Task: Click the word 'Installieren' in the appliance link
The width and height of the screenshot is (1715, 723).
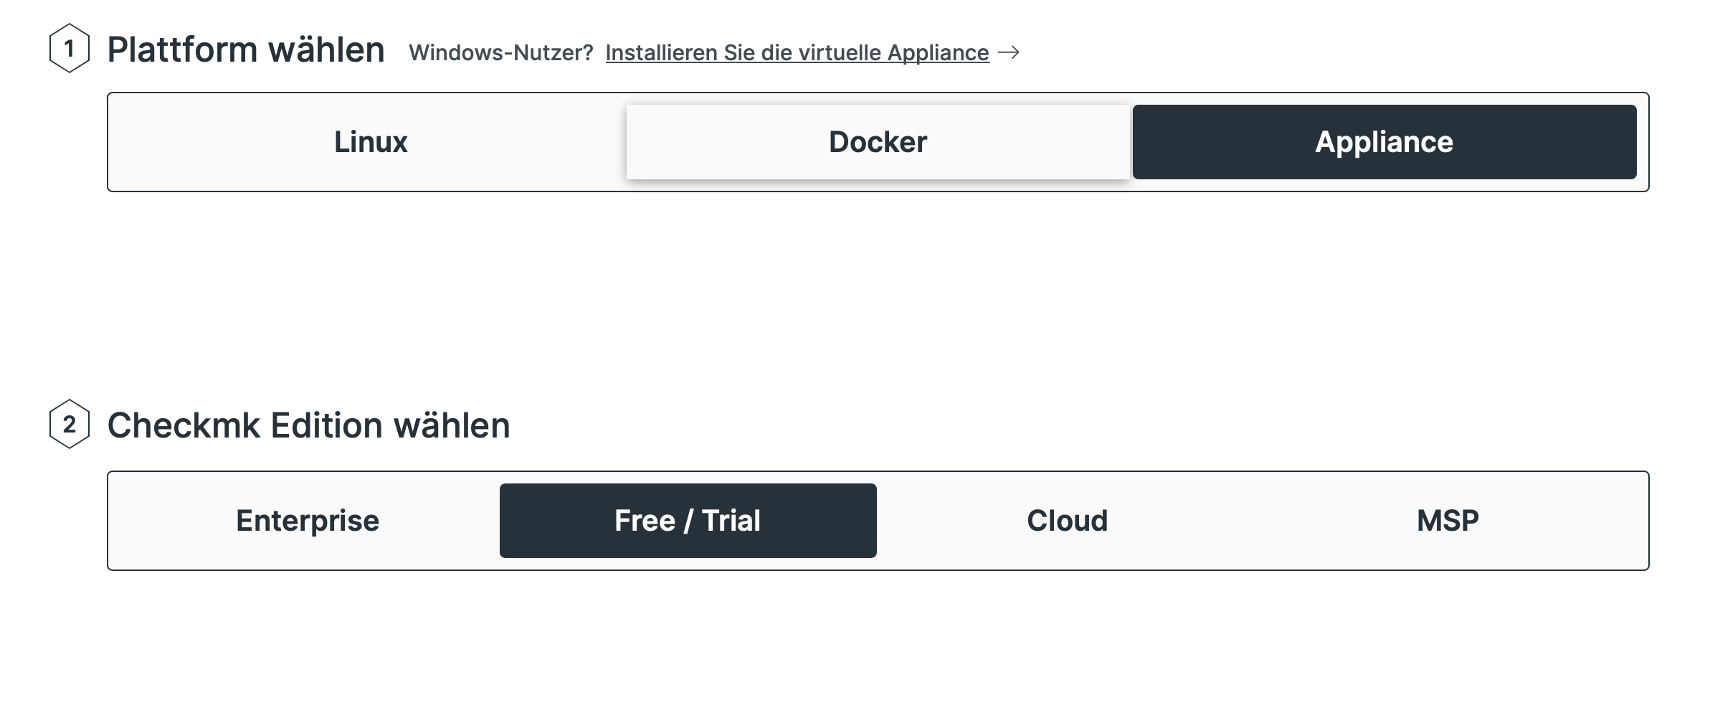Action: point(661,52)
